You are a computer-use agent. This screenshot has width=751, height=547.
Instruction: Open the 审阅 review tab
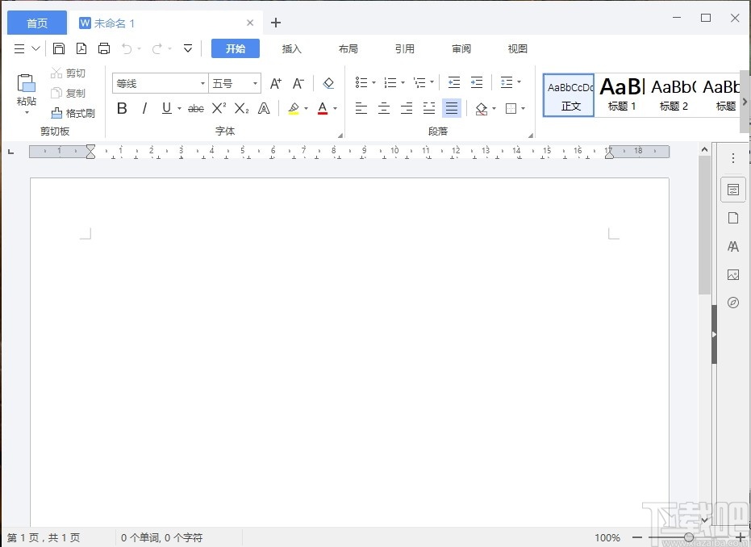(x=461, y=48)
